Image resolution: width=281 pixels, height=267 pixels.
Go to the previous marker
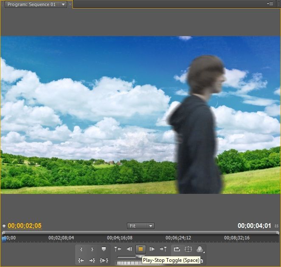click(x=118, y=249)
